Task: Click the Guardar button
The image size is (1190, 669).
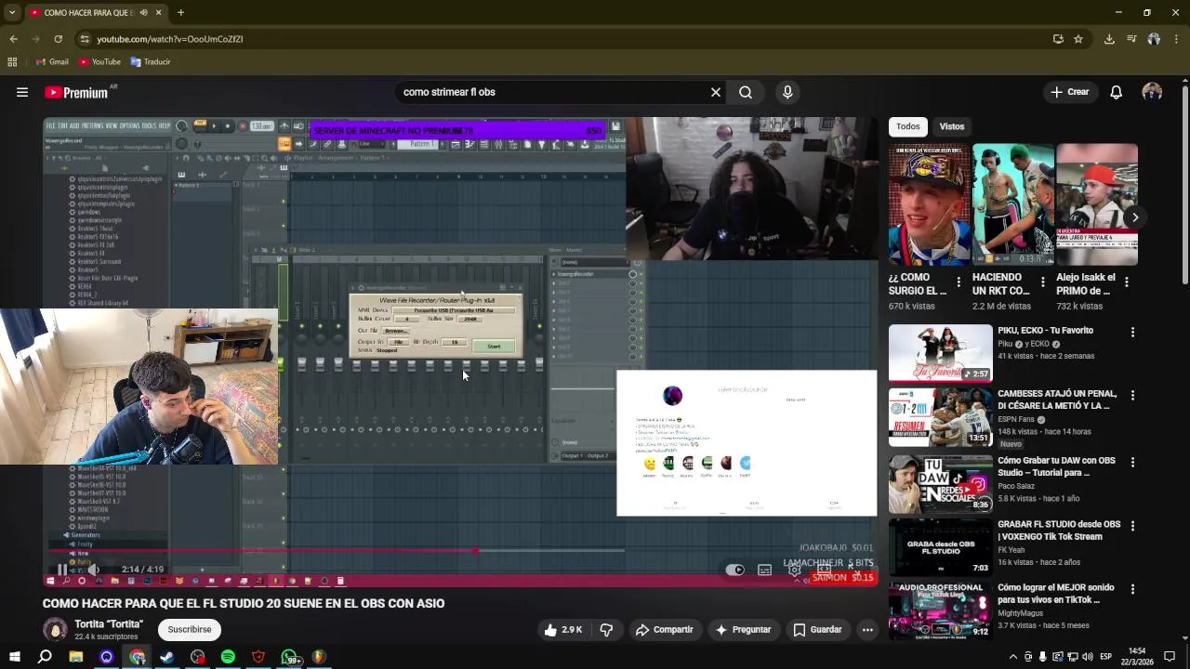Action: (x=817, y=630)
